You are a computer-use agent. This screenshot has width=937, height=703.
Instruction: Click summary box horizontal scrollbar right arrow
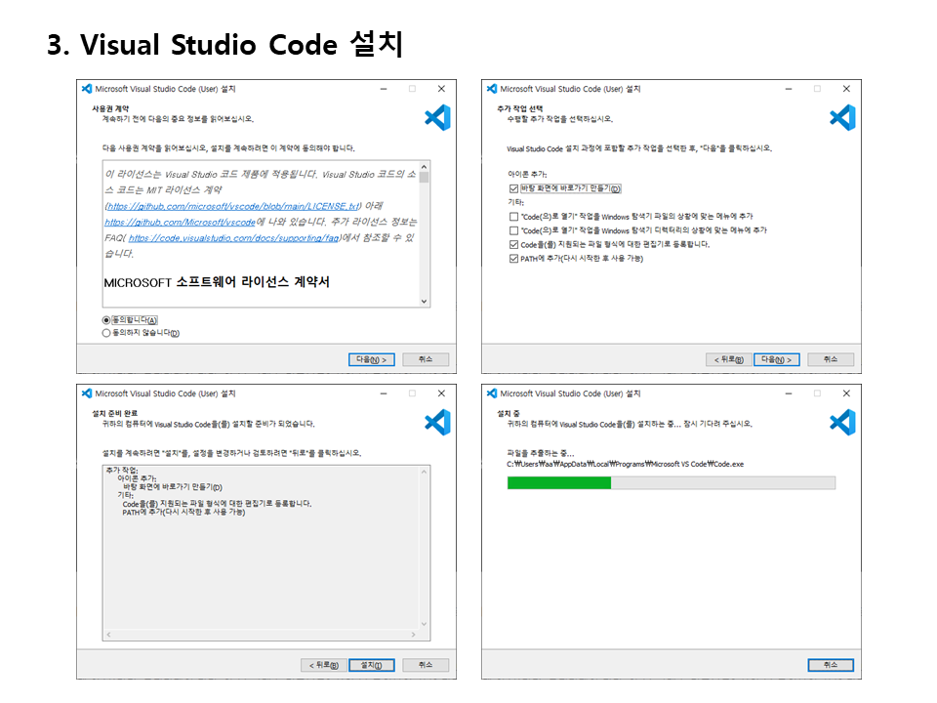point(414,635)
